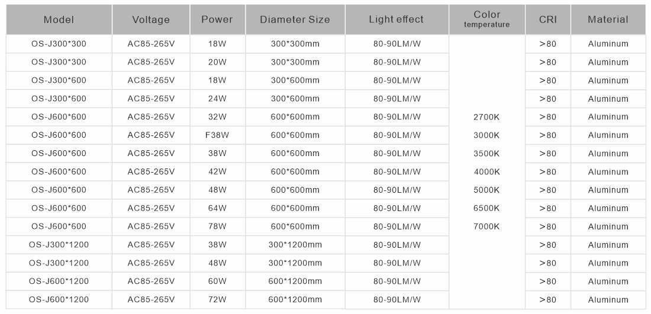The image size is (651, 314).
Task: Click the 3000K color temperature value
Action: (x=486, y=135)
